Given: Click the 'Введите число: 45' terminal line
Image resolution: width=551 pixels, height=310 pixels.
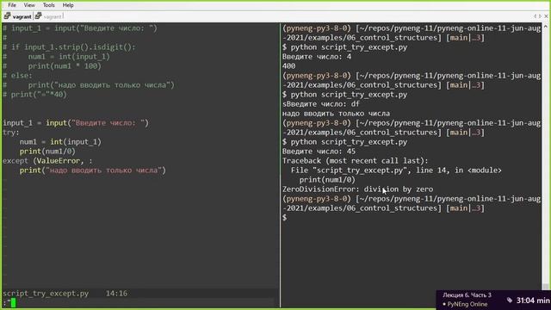Looking at the screenshot, I should (319, 152).
